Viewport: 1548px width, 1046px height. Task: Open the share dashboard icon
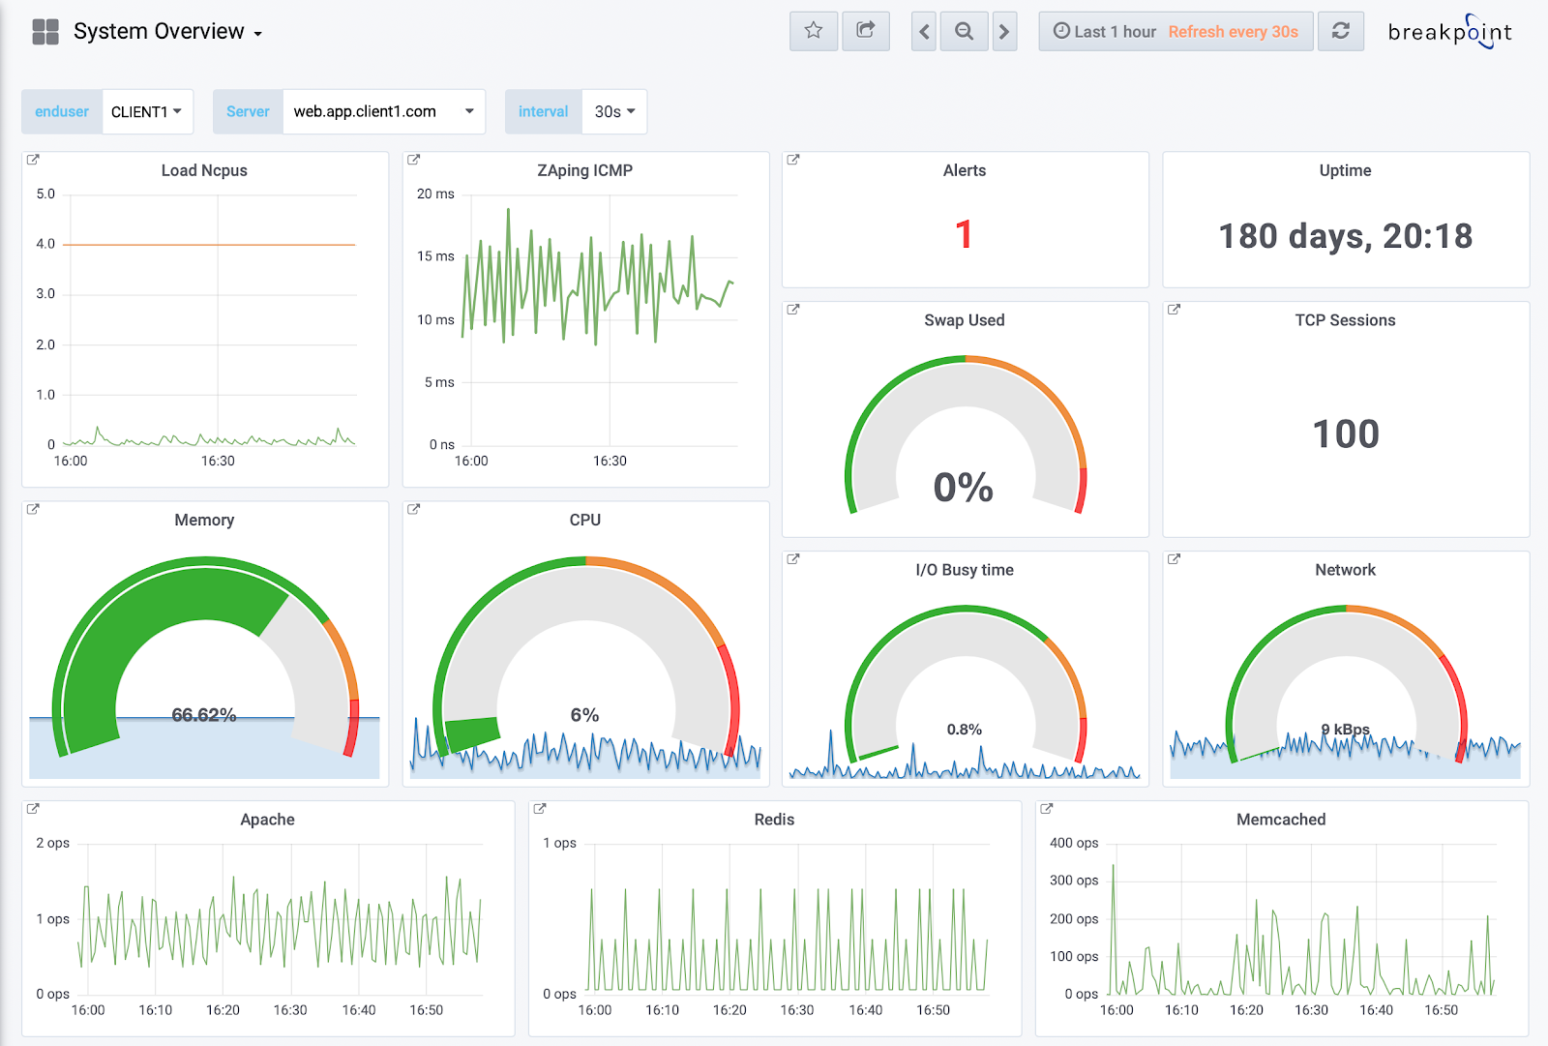pos(866,30)
